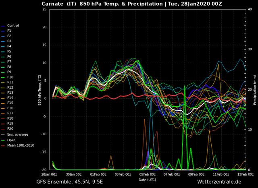Viewport: 258px width, 188px height.
Task: Select the 'P14' legend label
Action: click(10, 98)
